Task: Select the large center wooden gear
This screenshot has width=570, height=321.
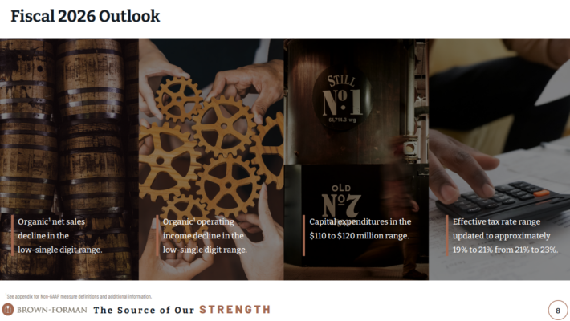Action: tap(223, 126)
